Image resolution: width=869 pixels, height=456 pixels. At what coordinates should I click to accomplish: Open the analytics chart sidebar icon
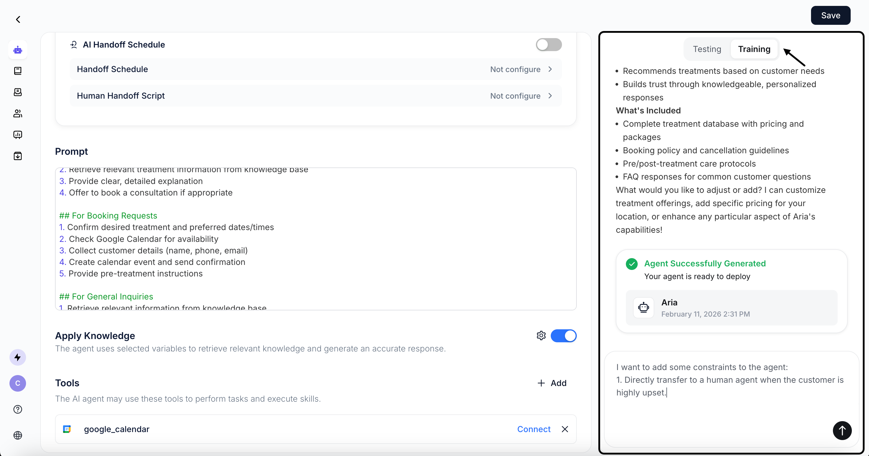pos(17,135)
